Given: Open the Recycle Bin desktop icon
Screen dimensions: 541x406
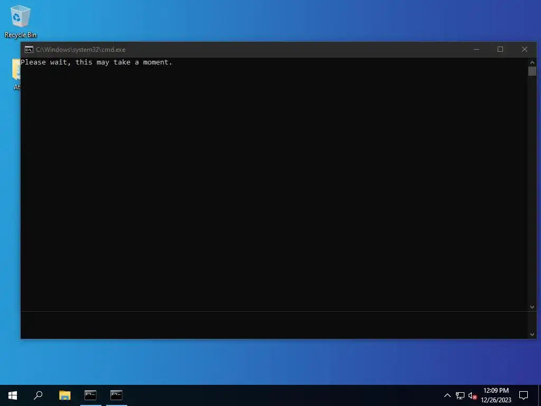Looking at the screenshot, I should click(x=21, y=21).
